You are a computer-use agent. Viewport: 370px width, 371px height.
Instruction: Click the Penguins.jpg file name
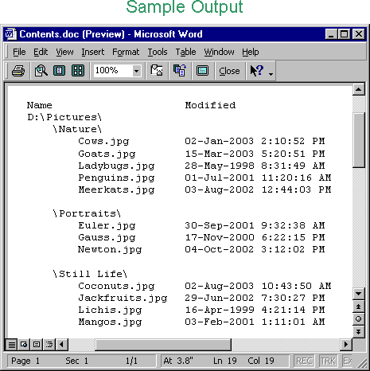(116, 178)
